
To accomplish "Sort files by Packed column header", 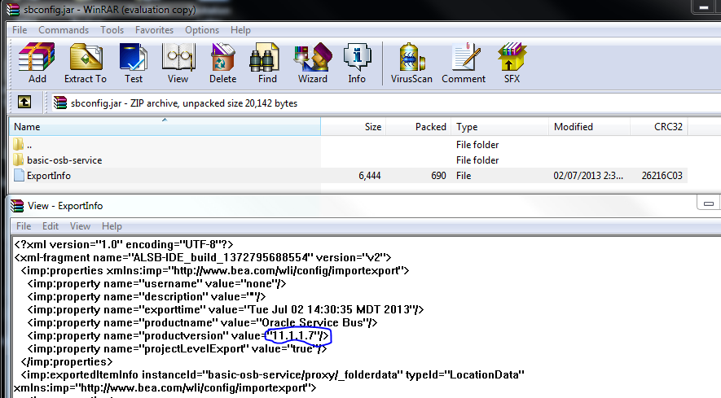I will click(418, 127).
